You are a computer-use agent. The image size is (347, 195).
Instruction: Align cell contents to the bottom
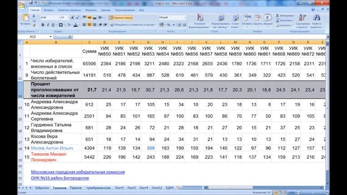95,17
